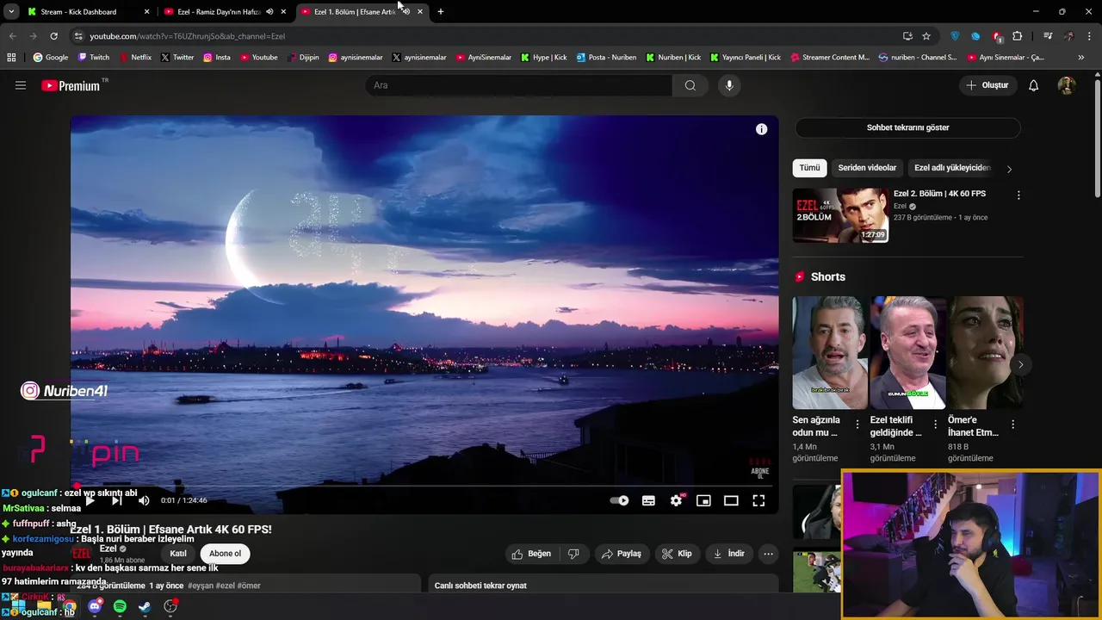Open more actions menu under video
Screen dimensions: 1102x620
pos(769,554)
